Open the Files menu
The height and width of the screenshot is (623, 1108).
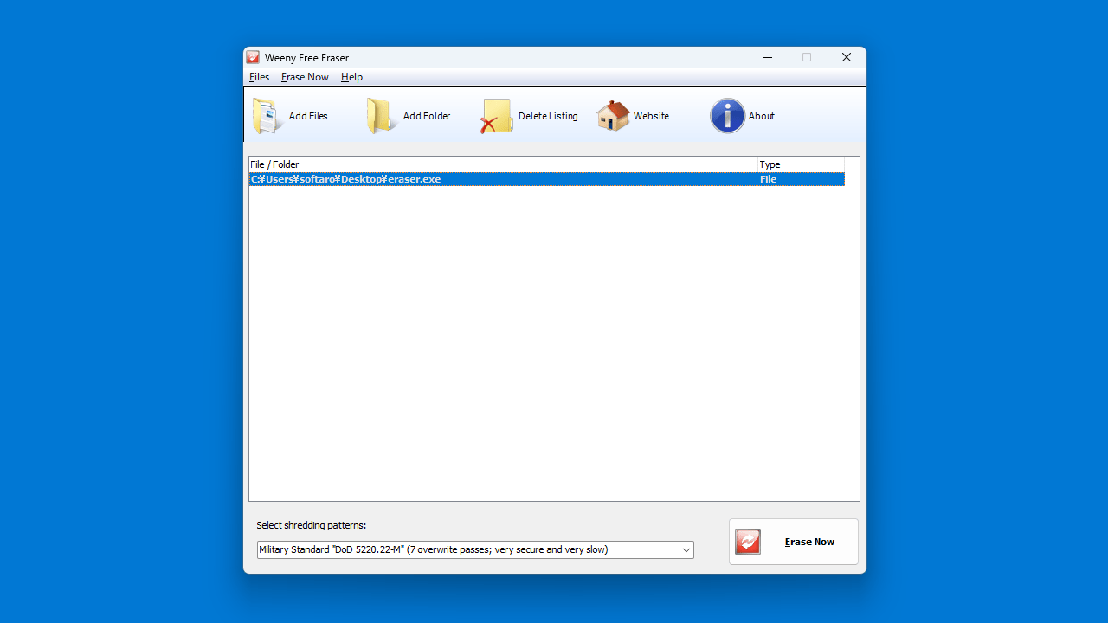click(x=259, y=77)
